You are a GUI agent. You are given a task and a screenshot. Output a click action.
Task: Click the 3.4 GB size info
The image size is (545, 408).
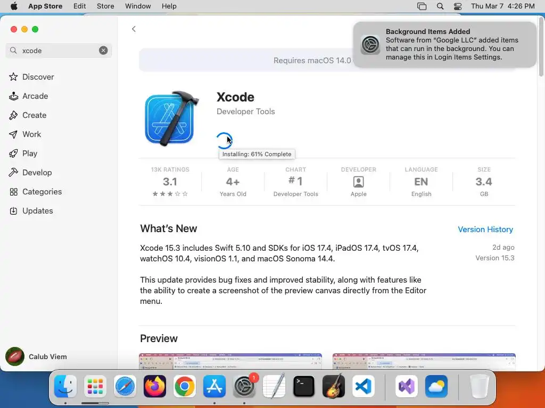[484, 182]
